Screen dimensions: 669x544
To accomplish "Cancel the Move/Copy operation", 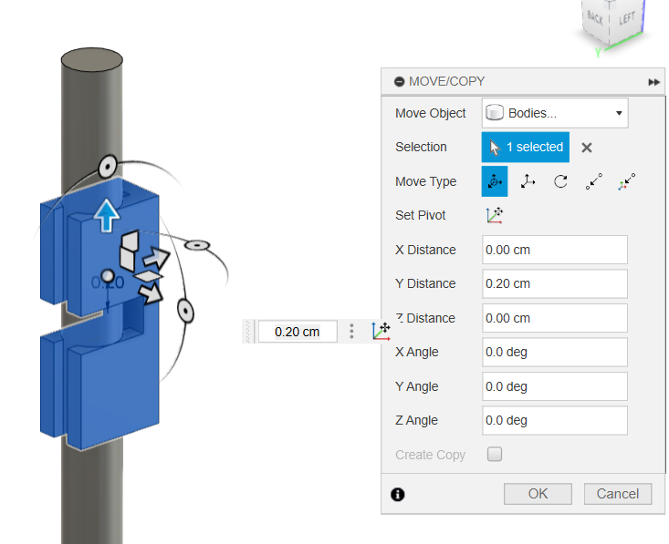I will [618, 494].
